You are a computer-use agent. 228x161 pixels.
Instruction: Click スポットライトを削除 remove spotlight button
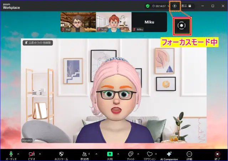click(x=38, y=43)
